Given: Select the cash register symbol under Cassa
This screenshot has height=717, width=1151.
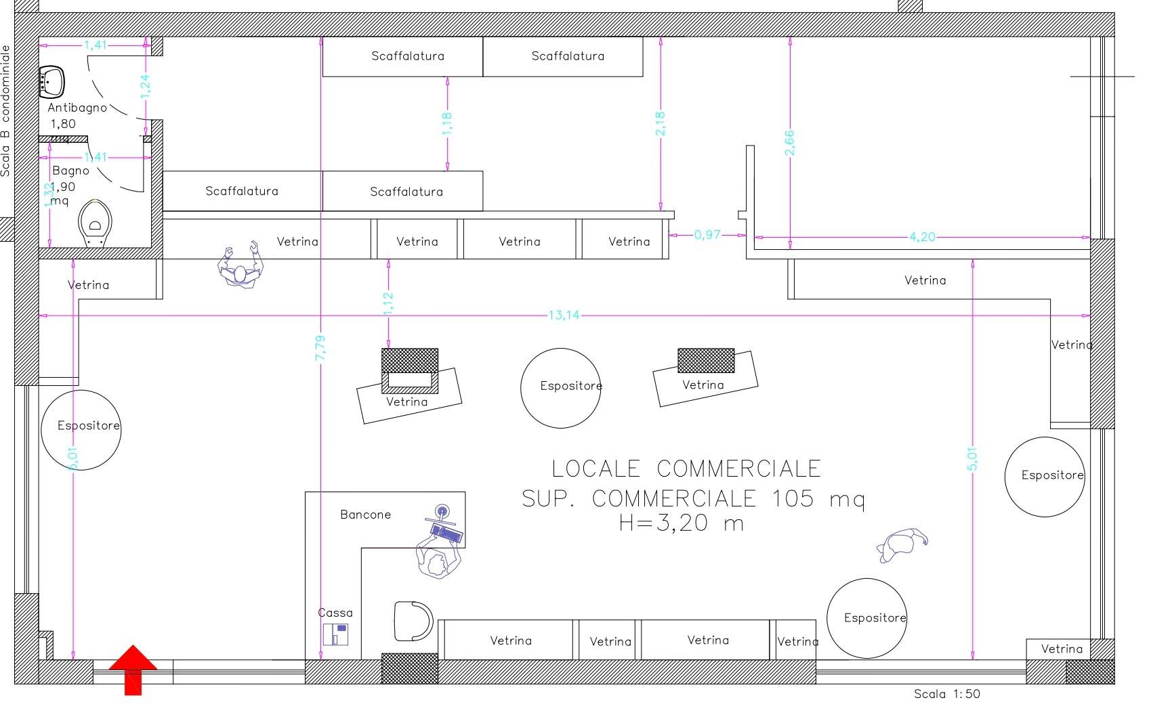Looking at the screenshot, I should [x=335, y=634].
